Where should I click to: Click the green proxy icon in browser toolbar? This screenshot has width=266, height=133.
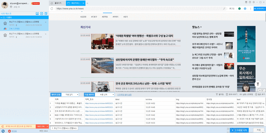[239, 9]
